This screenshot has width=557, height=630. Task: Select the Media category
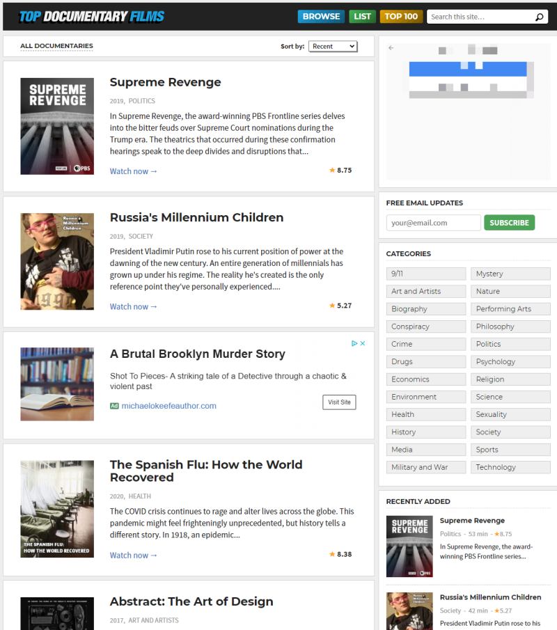pos(426,450)
